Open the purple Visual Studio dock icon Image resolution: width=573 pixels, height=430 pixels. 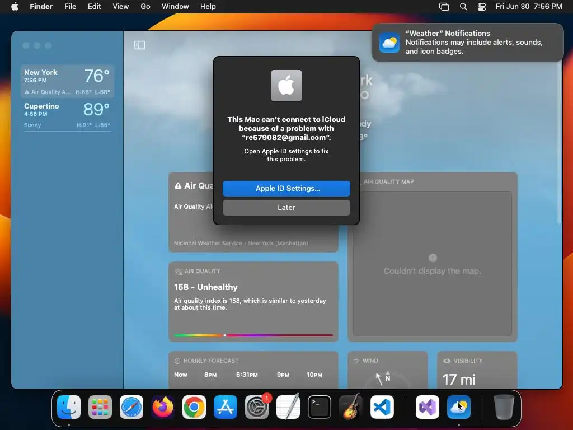(x=428, y=407)
